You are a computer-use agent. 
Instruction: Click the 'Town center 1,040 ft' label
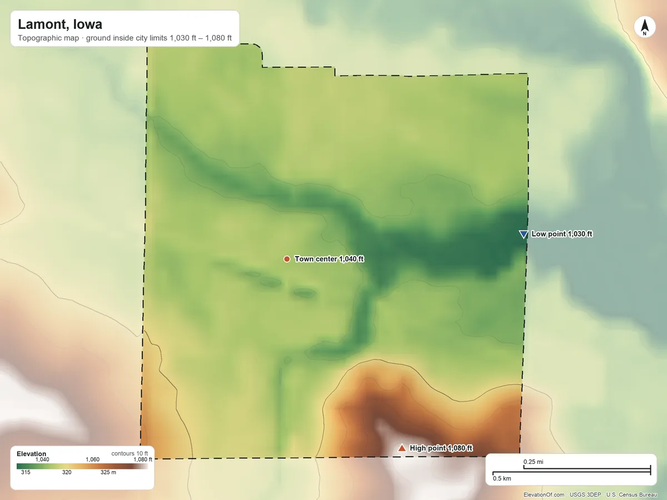(x=329, y=259)
